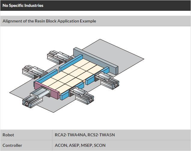Screen dimensions: 191x151
Task: Click the MSEP controller name
Action: (87, 145)
